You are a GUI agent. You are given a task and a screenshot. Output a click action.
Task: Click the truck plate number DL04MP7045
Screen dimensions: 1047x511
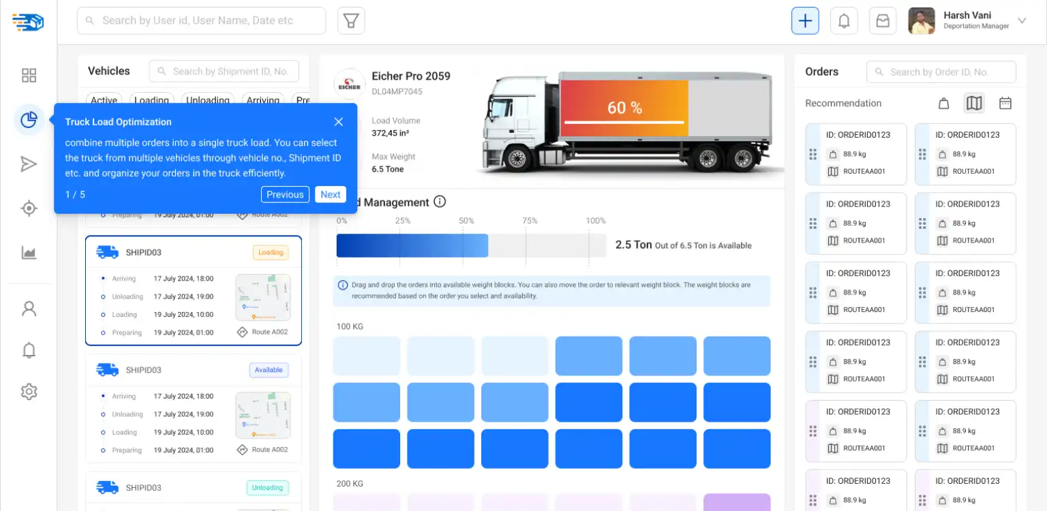(x=397, y=91)
